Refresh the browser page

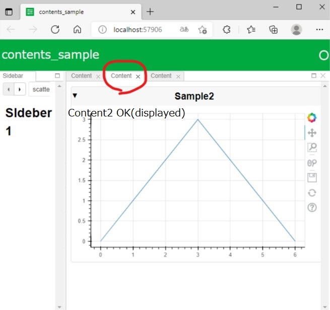[x=55, y=30]
